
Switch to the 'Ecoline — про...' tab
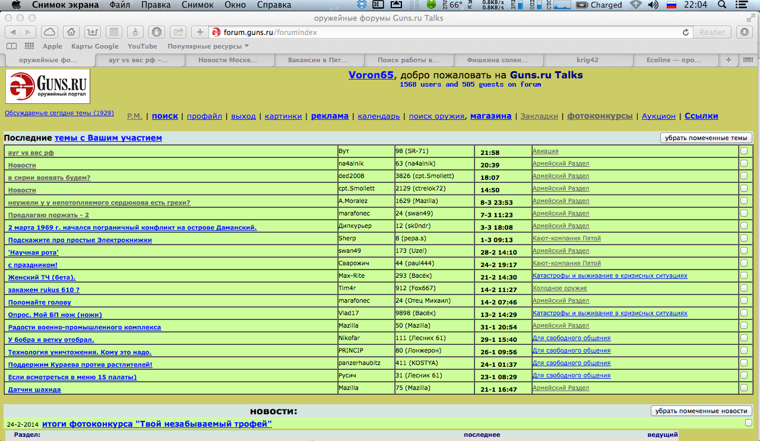coord(676,60)
